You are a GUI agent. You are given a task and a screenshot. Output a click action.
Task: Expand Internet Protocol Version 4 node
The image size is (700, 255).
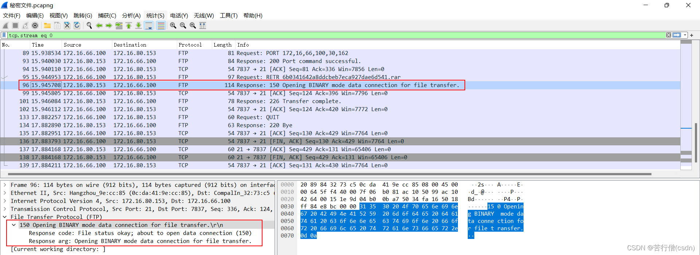point(5,201)
